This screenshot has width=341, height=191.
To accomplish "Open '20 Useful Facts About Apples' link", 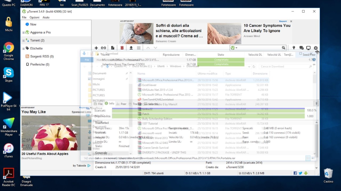I will click(45, 154).
